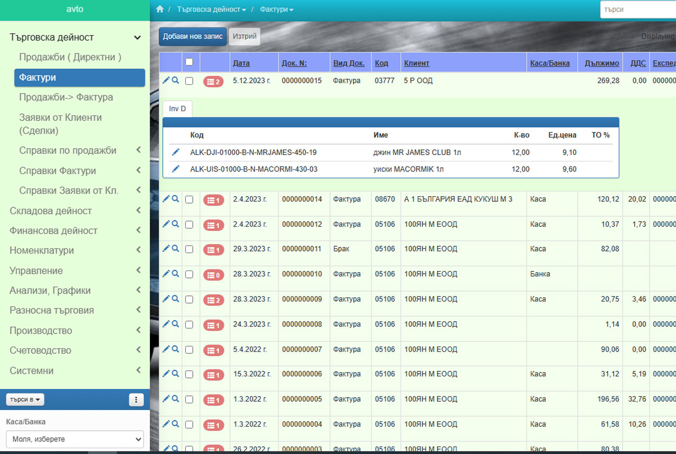Tick checkbox for invoice 0000000008
Viewport: 676px width, 454px height.
190,325
